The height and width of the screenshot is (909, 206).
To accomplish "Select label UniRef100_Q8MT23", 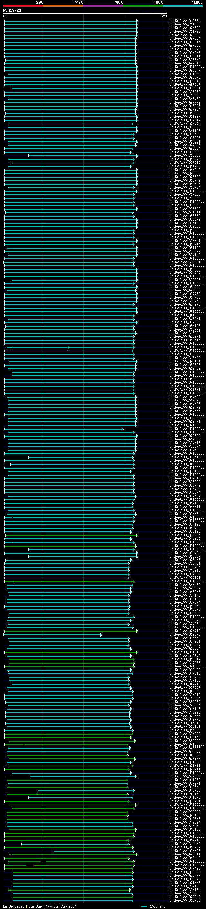I will pyautogui.click(x=185, y=524).
